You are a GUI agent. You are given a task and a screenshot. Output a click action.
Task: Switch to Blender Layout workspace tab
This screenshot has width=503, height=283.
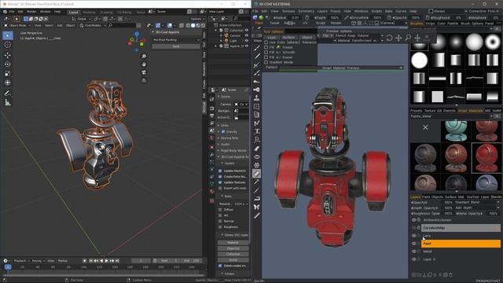[73, 13]
